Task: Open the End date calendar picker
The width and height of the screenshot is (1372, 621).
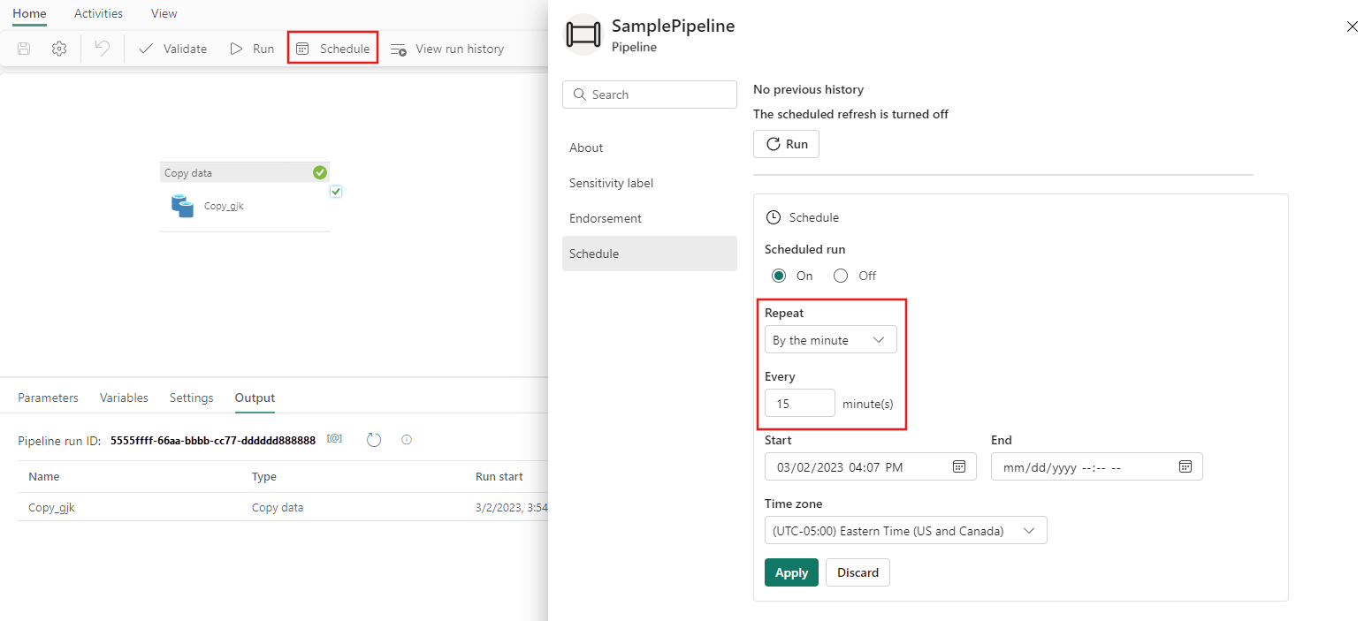Action: click(1185, 466)
